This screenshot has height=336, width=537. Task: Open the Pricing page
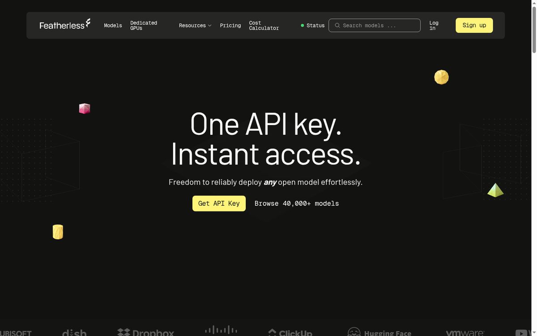(x=230, y=26)
